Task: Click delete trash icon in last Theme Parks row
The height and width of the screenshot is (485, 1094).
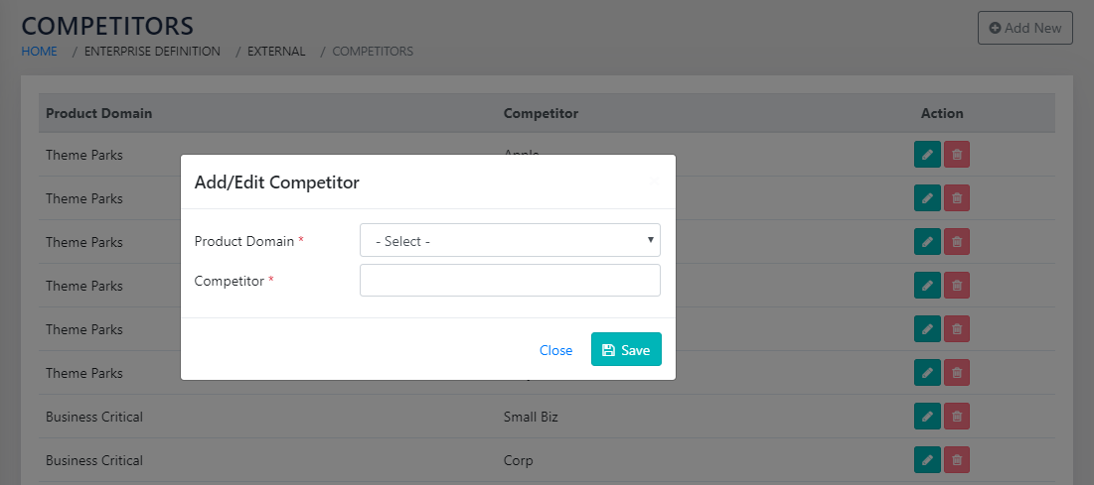Action: 957,373
